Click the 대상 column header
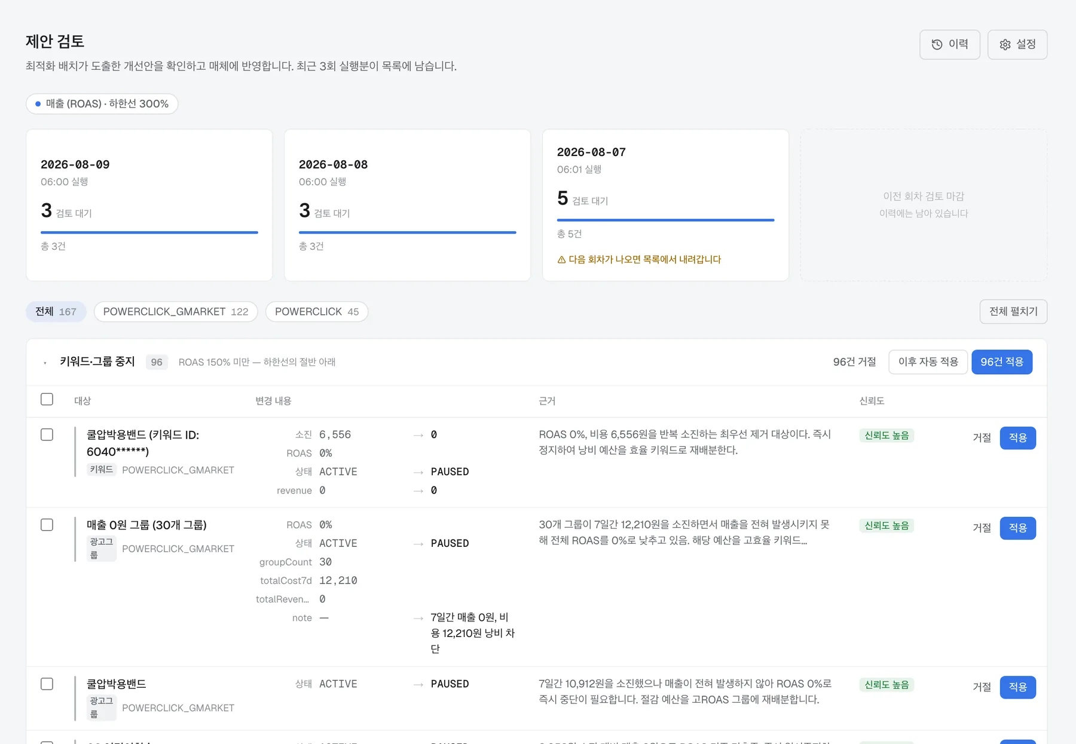The width and height of the screenshot is (1076, 744). (82, 401)
